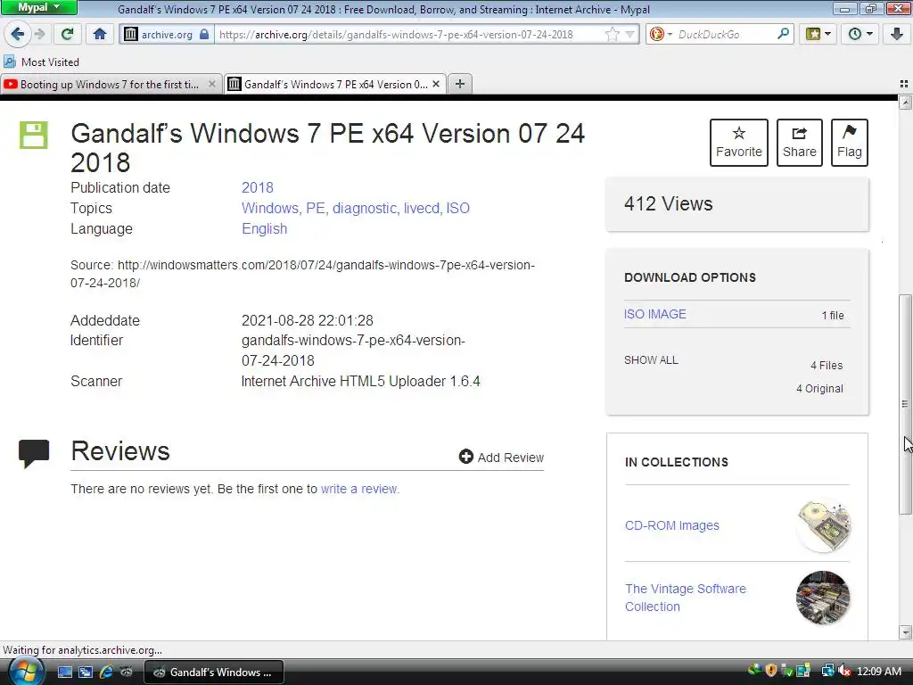Viewport: 913px width, 685px height.
Task: Open the bookmarks menu button
Action: [818, 35]
